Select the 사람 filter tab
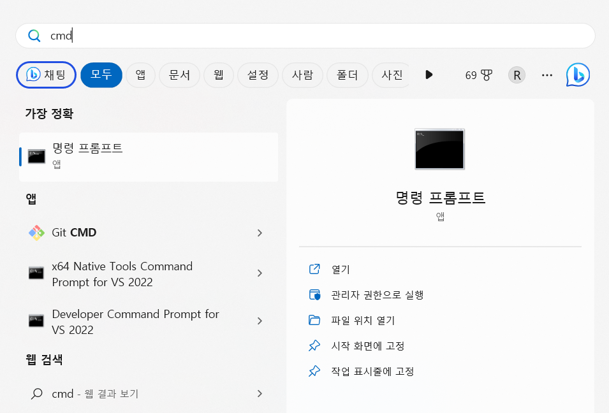 [302, 75]
